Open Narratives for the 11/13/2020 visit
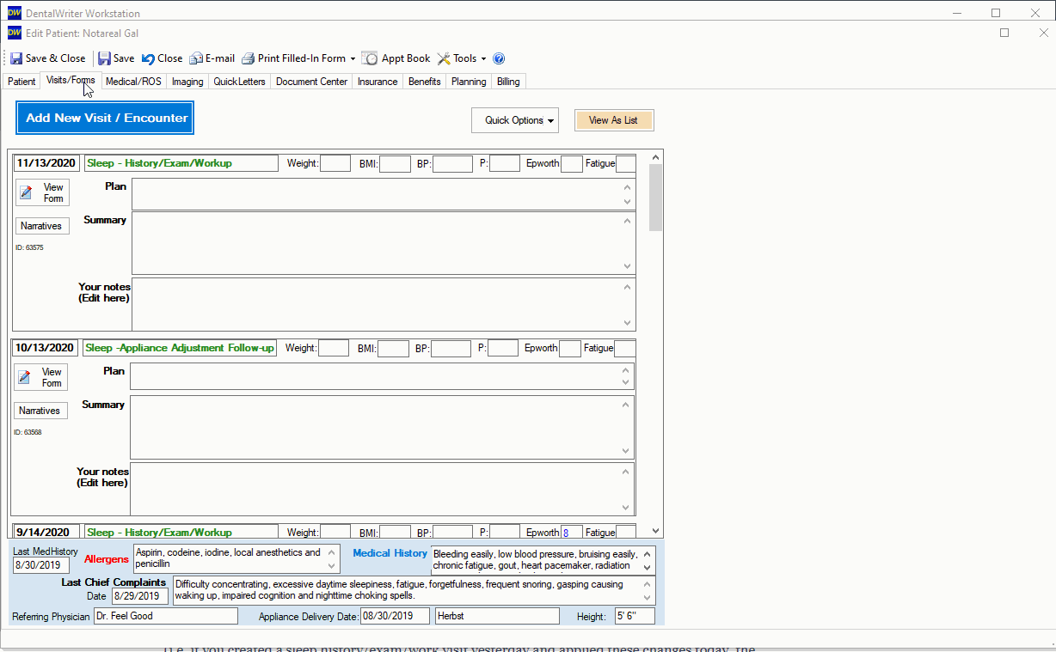Viewport: 1056px width, 652px height. tap(42, 226)
